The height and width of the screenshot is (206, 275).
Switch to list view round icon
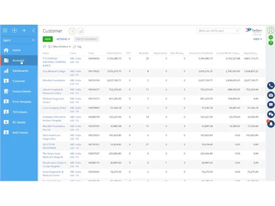click(x=72, y=31)
